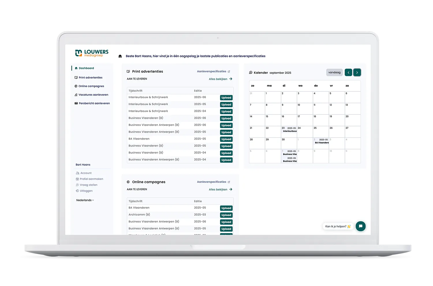The image size is (433, 286).
Task: Open Aanleverspecificaties link for Online campagnes
Action: click(214, 182)
